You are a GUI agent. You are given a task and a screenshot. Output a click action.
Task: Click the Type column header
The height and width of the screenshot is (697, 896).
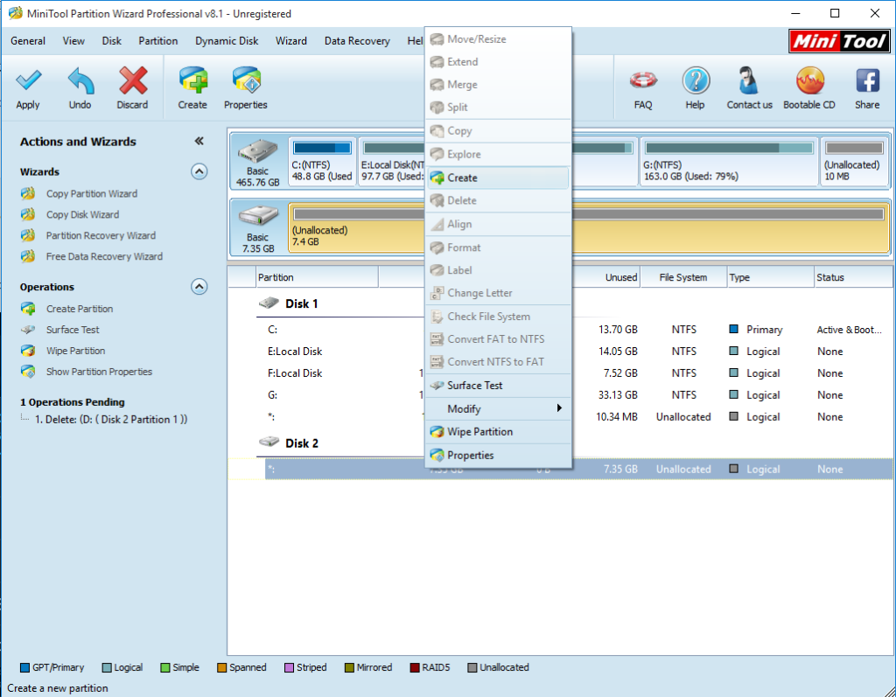770,277
